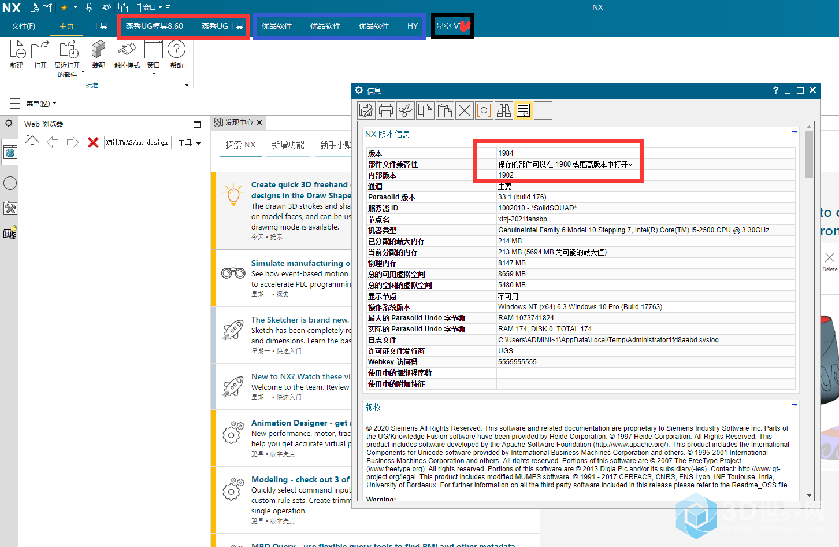Navigate back in the Web 浏览器 panel
Image resolution: width=839 pixels, height=547 pixels.
click(53, 142)
